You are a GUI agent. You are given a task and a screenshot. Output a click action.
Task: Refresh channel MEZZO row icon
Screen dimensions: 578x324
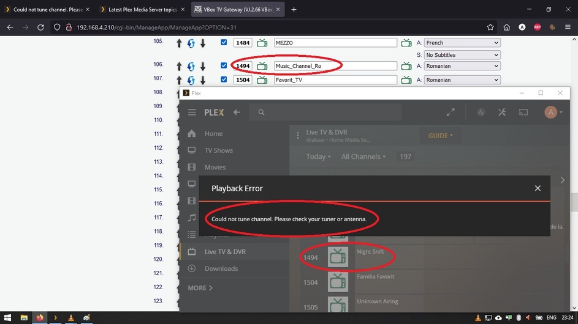(191, 43)
